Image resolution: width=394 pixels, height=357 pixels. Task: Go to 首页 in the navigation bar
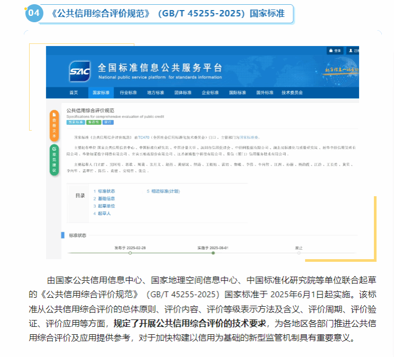click(73, 93)
